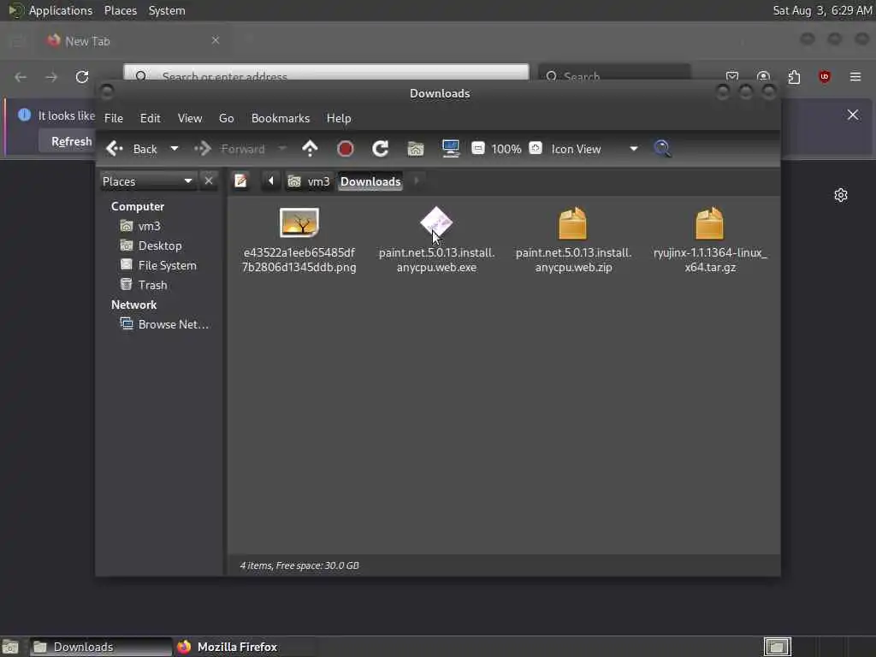Open the Back history dropdown arrow
Screen dimensions: 876x657
click(x=175, y=149)
